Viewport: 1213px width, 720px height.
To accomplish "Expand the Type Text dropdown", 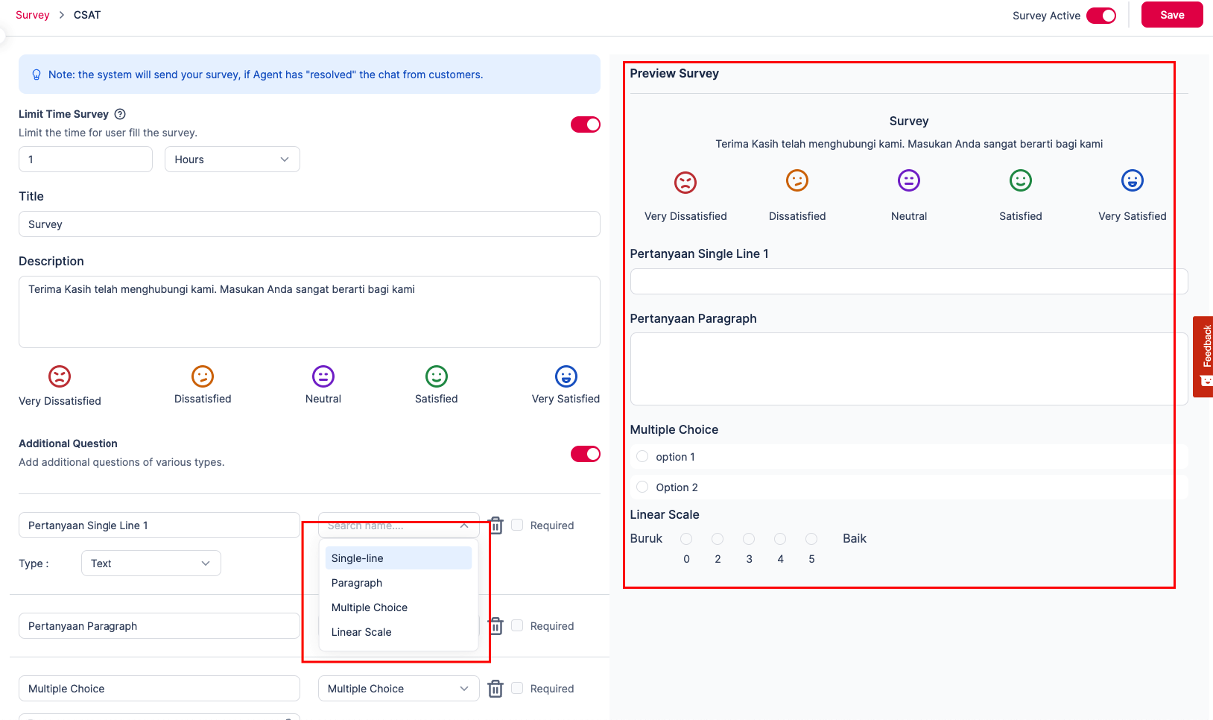I will pos(151,563).
